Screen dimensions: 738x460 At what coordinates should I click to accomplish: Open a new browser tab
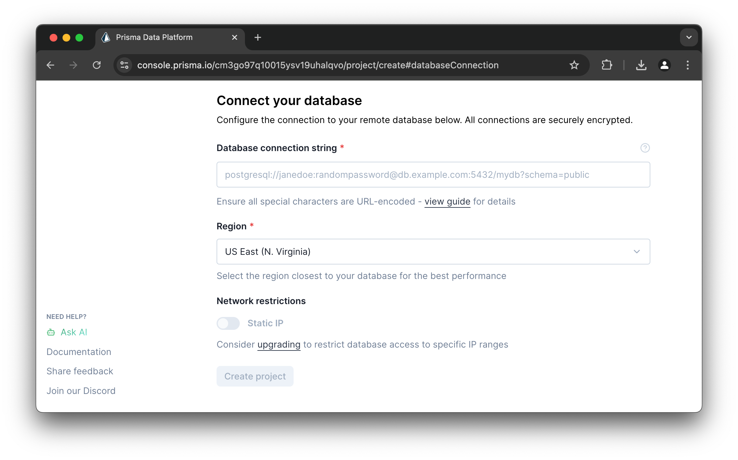[257, 37]
